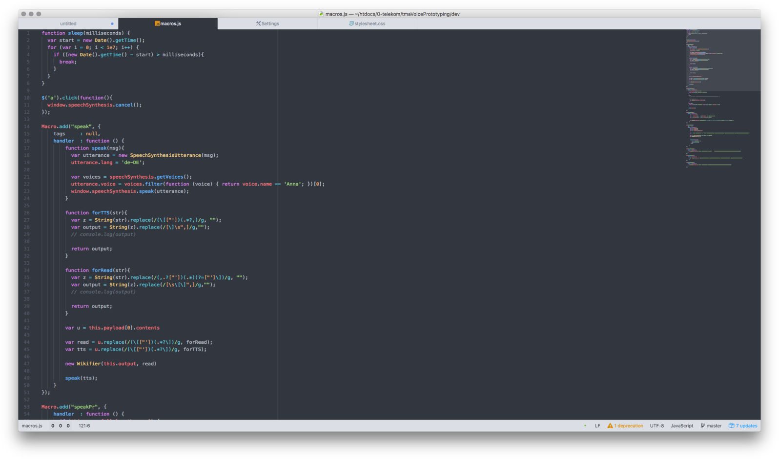Open the LF line ending selector
This screenshot has width=779, height=459.
(x=597, y=426)
